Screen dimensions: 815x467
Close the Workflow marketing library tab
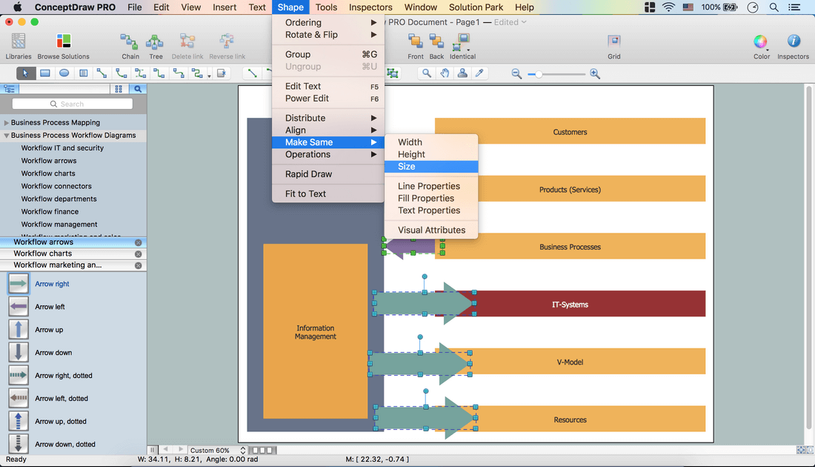click(x=139, y=265)
